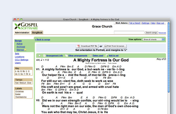Click the page's vertical scrollbar

(x=169, y=57)
